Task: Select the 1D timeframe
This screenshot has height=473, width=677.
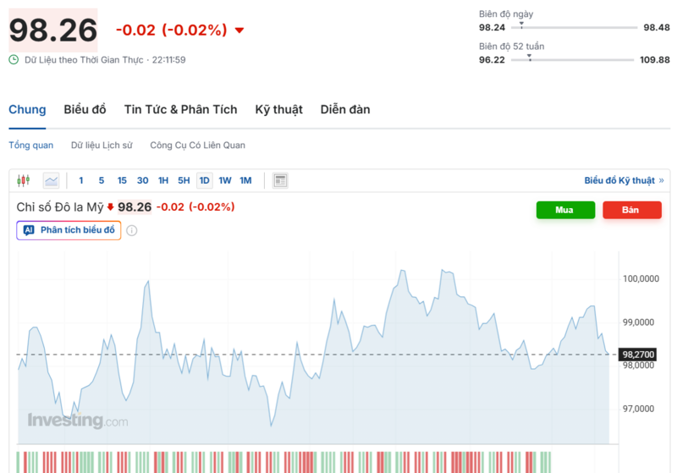Action: 204,180
